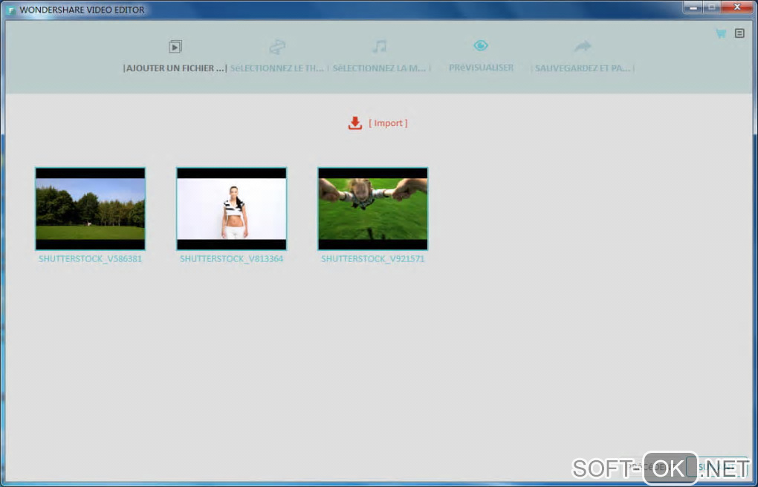Go to the PRéVISUALISER tab

[x=481, y=68]
